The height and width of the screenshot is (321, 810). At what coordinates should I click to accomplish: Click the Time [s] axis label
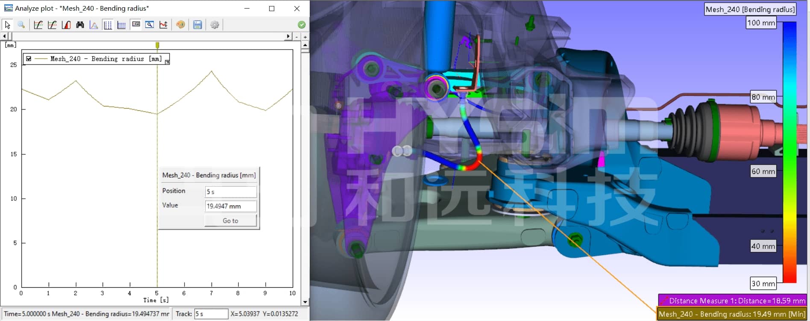tap(156, 300)
